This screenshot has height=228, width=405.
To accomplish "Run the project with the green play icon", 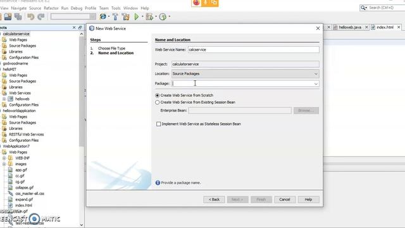I will (x=137, y=17).
